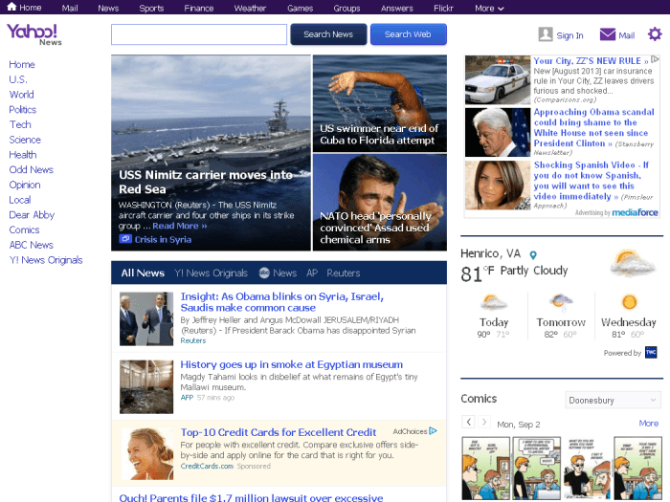Open Opinion in the left sidebar

[25, 185]
